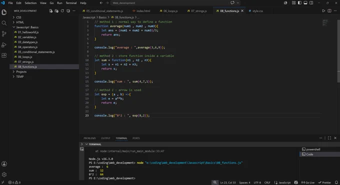340x185 pixels.
Task: Open notifications bell in status bar
Action: (336, 182)
